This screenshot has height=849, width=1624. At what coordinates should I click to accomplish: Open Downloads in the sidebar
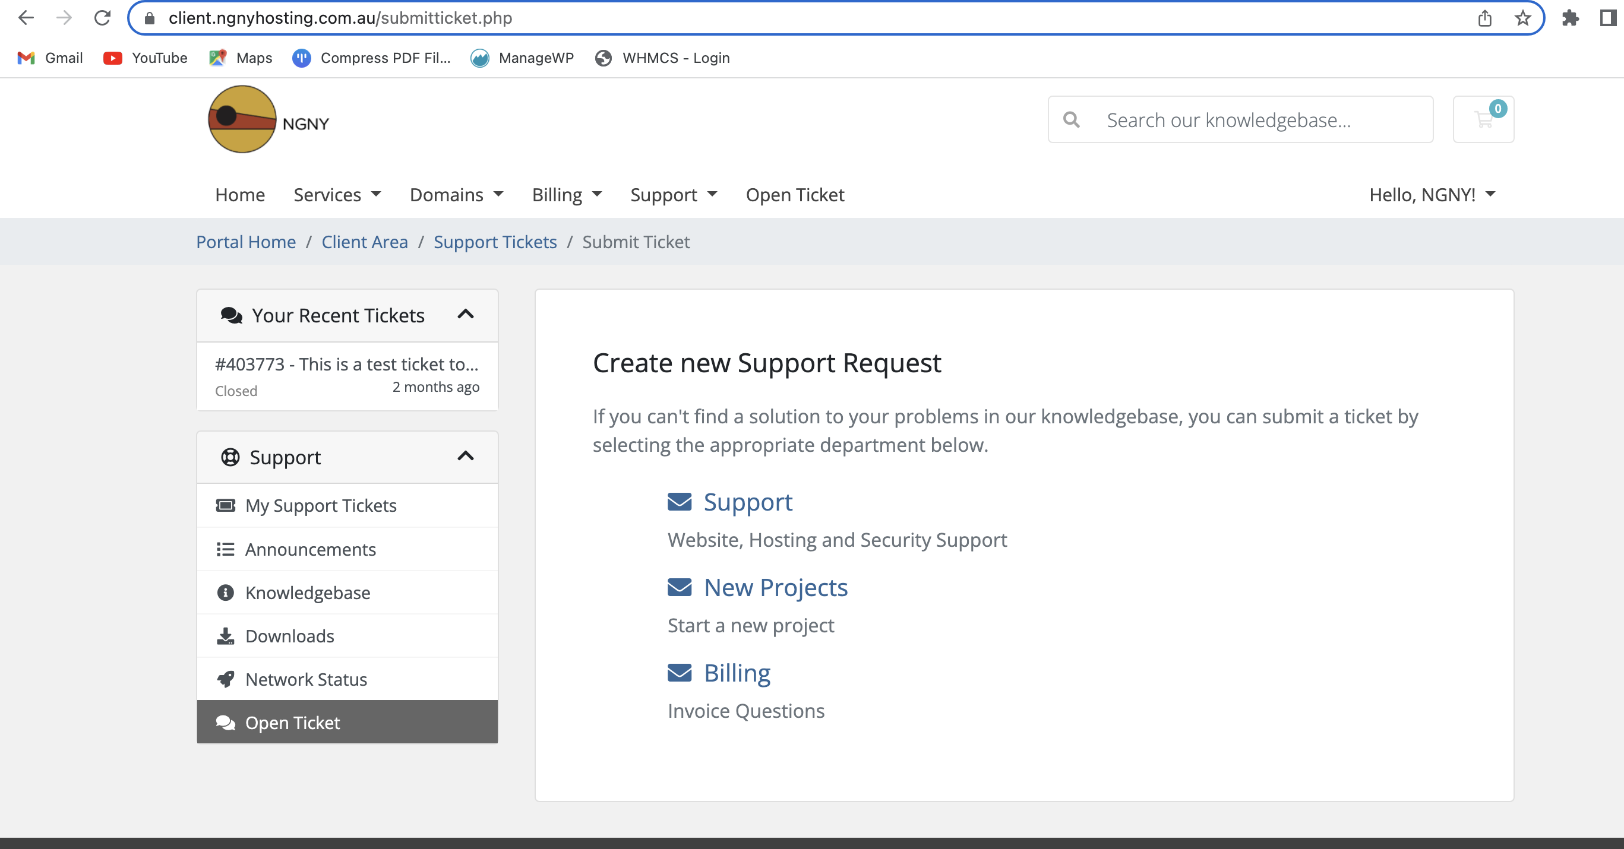pos(347,636)
